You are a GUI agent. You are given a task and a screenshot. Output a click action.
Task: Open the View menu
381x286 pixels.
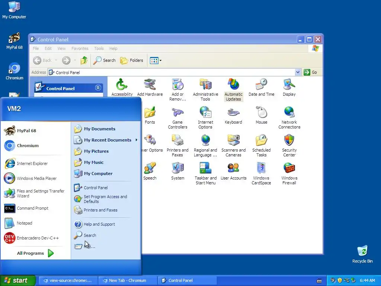[61, 48]
